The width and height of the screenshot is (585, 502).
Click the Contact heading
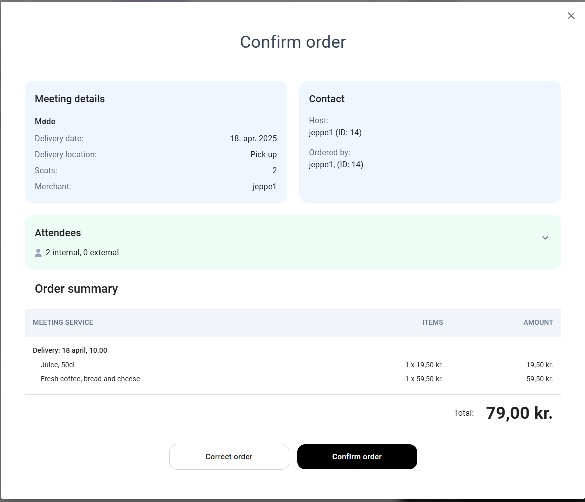coord(327,99)
